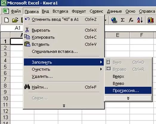Viewport: 156px width, 124px height.
Task: Open the Сервис menu
Action: 96,11
